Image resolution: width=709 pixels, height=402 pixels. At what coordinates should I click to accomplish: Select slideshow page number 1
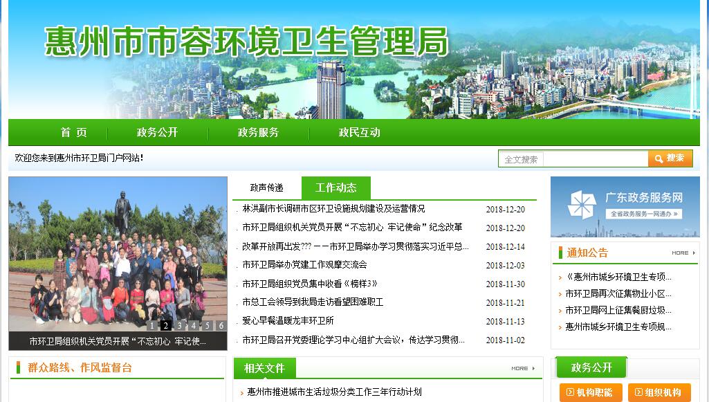point(152,325)
